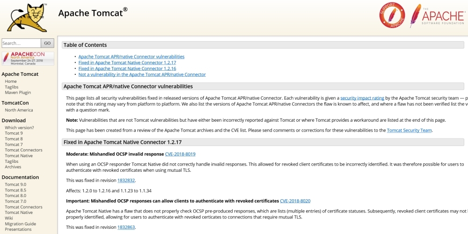Jump to Fixed in Native Connector 1.2.17 contents link

127,62
